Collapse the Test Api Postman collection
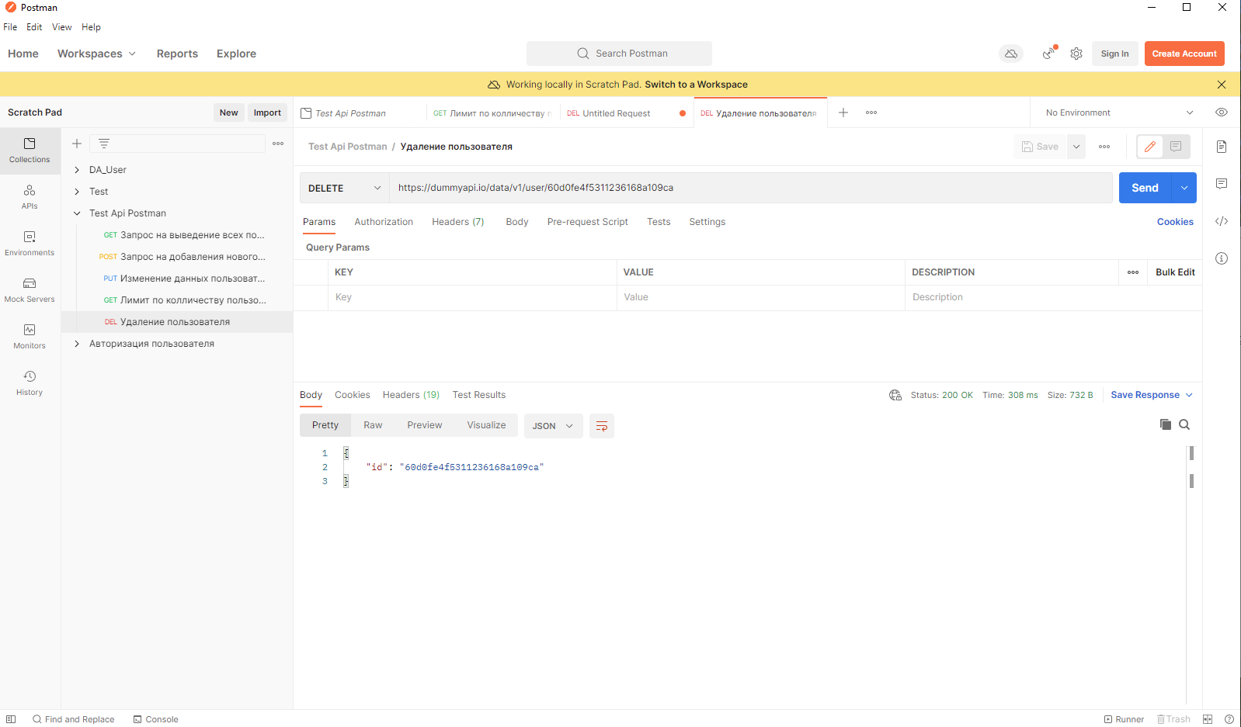Image resolution: width=1241 pixels, height=727 pixels. click(77, 213)
